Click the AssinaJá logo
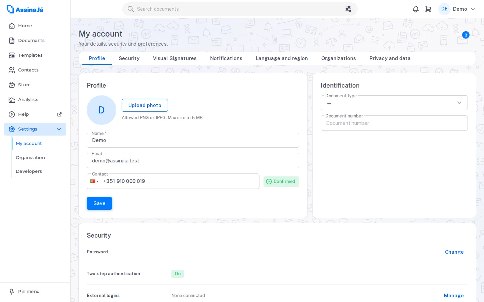 pos(25,9)
